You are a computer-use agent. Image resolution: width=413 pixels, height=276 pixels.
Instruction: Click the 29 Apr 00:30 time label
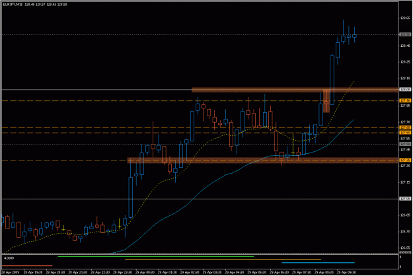145,272
